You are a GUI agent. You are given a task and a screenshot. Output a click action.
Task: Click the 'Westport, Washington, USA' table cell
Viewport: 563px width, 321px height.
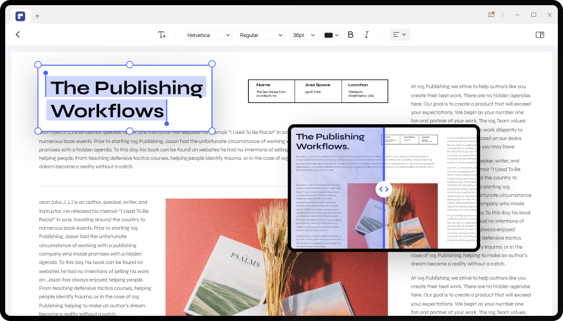click(361, 94)
